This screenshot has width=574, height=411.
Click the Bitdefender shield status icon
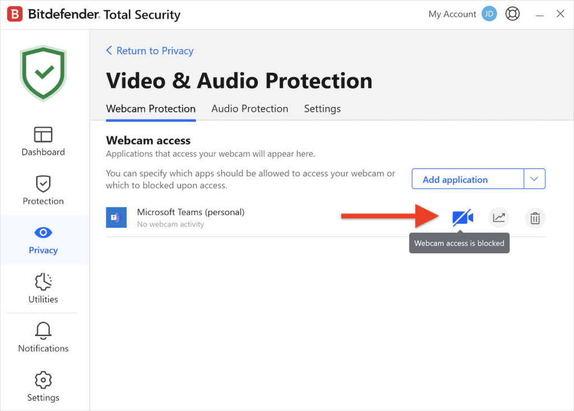43,73
